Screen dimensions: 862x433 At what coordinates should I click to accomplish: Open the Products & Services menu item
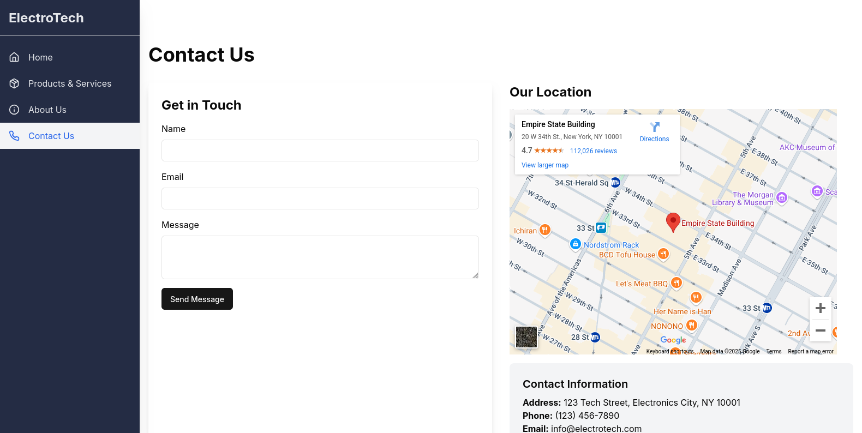click(70, 83)
